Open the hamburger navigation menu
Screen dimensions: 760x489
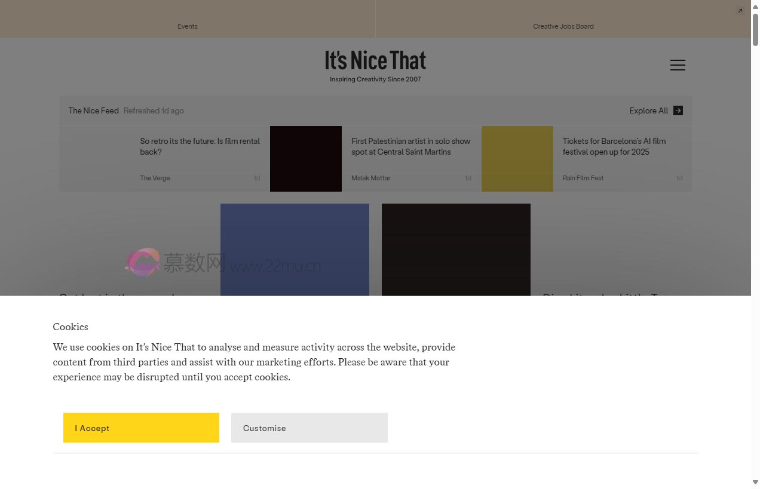678,65
